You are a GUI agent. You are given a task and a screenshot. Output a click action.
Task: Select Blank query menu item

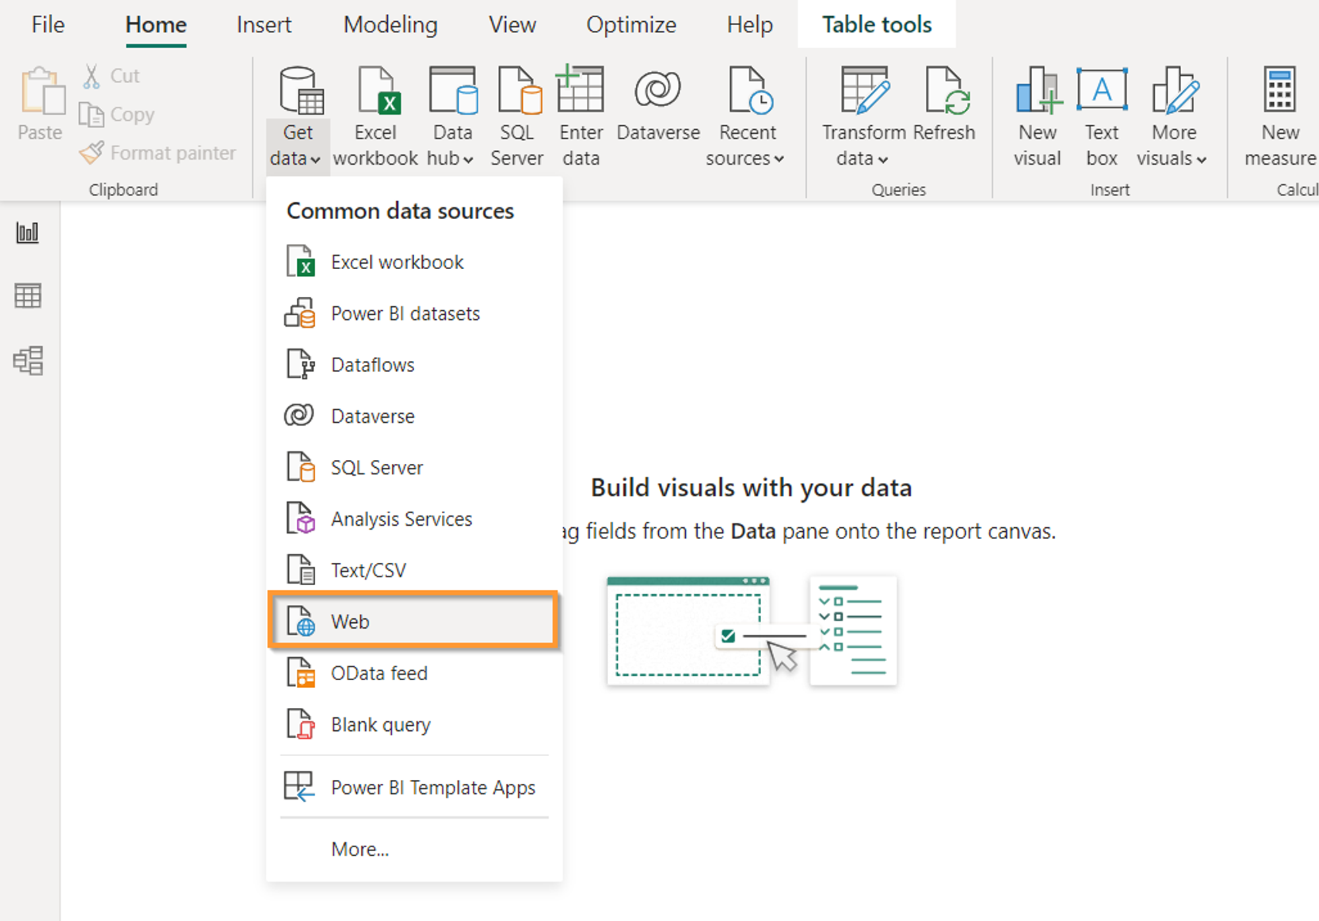(414, 724)
